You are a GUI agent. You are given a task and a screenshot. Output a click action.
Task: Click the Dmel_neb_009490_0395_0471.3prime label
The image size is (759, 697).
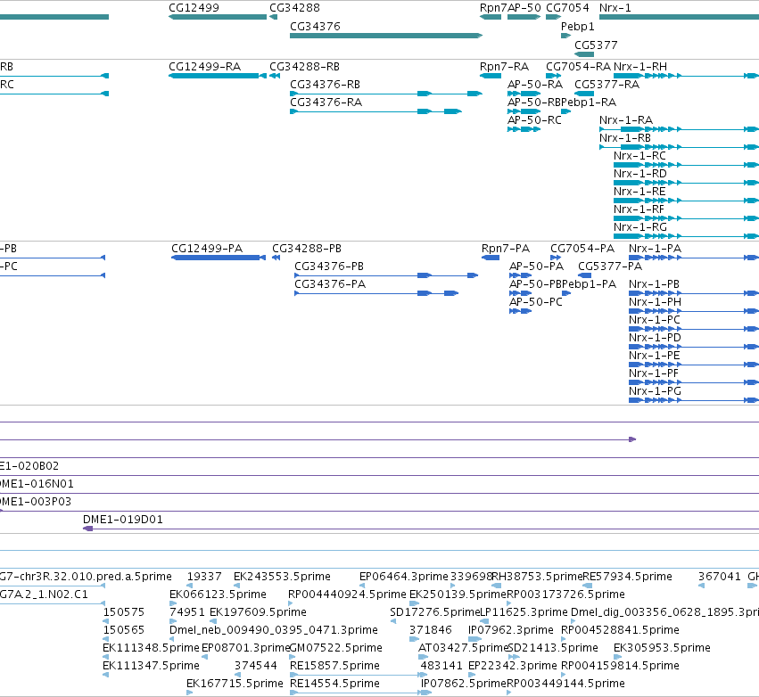(x=274, y=630)
